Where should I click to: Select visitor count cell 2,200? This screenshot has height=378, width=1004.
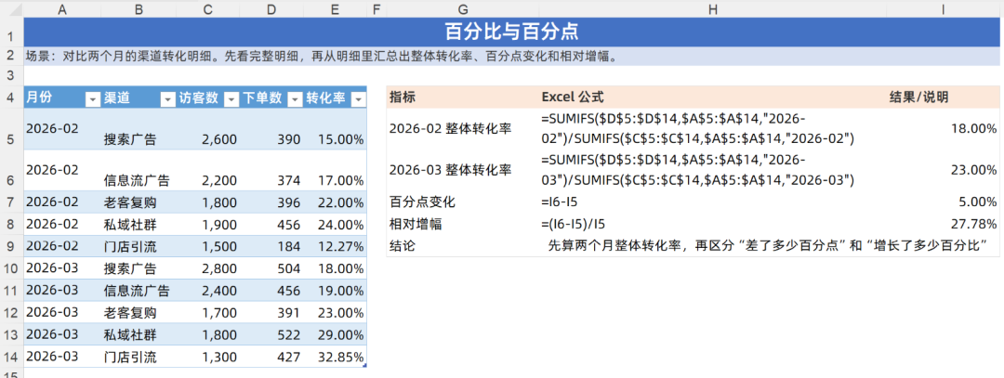208,169
